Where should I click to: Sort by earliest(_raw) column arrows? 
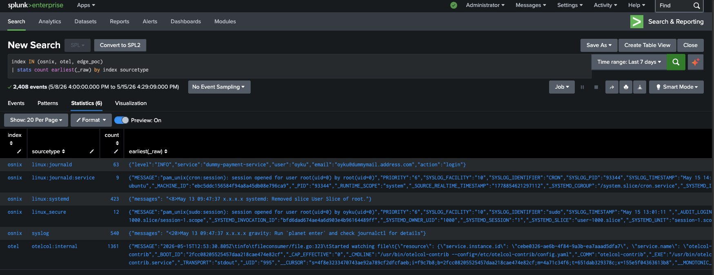166,152
